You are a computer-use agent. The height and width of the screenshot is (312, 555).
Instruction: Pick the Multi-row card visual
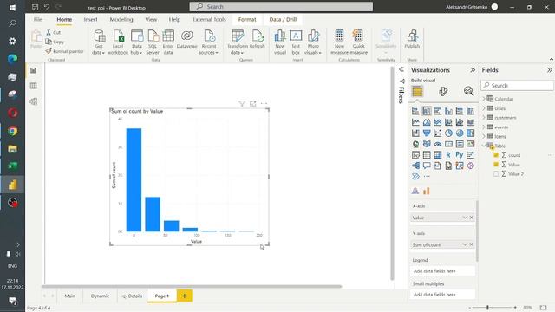[x=460, y=145]
